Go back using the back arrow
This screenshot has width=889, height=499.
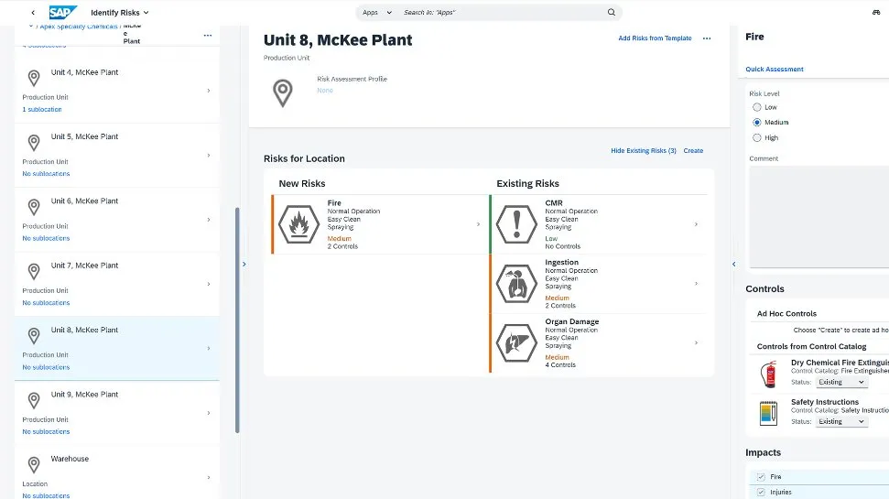[x=34, y=13]
